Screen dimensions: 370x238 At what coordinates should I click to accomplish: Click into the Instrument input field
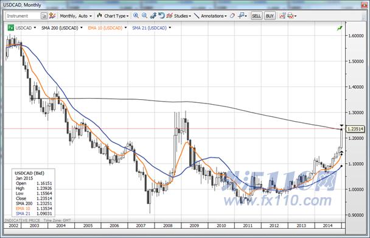23,16
